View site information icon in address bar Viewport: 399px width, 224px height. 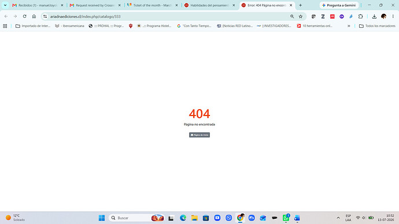pyautogui.click(x=45, y=16)
